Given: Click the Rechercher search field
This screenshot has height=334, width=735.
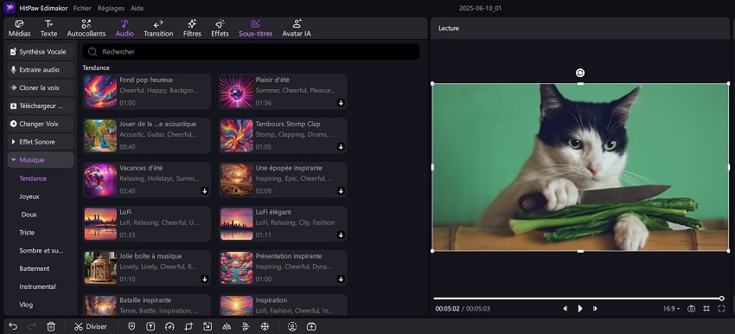Looking at the screenshot, I should click(x=251, y=52).
